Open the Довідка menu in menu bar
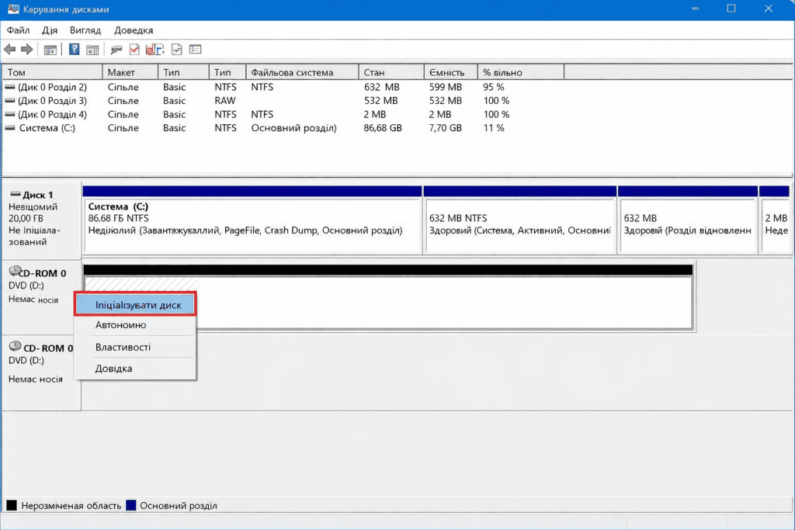This screenshot has width=795, height=530. (x=134, y=30)
